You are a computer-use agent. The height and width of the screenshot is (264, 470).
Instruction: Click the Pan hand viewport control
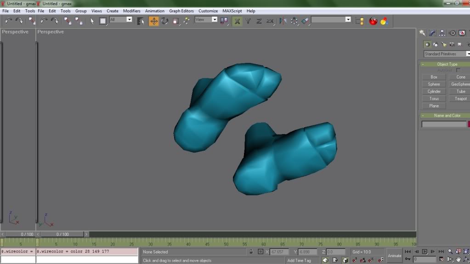(x=459, y=259)
